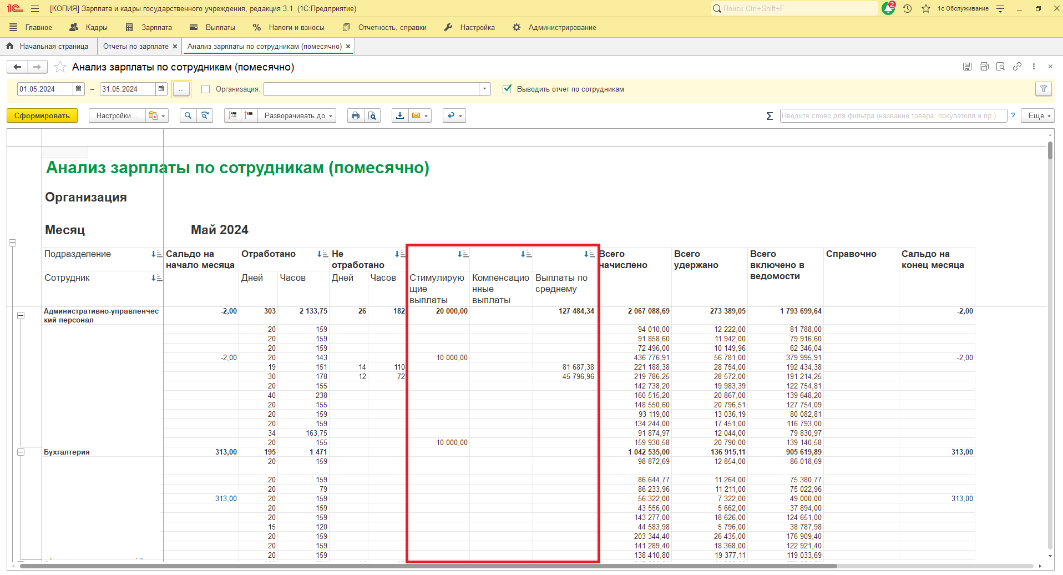Focus the report filter word field
The height and width of the screenshot is (575, 1063).
pos(893,115)
